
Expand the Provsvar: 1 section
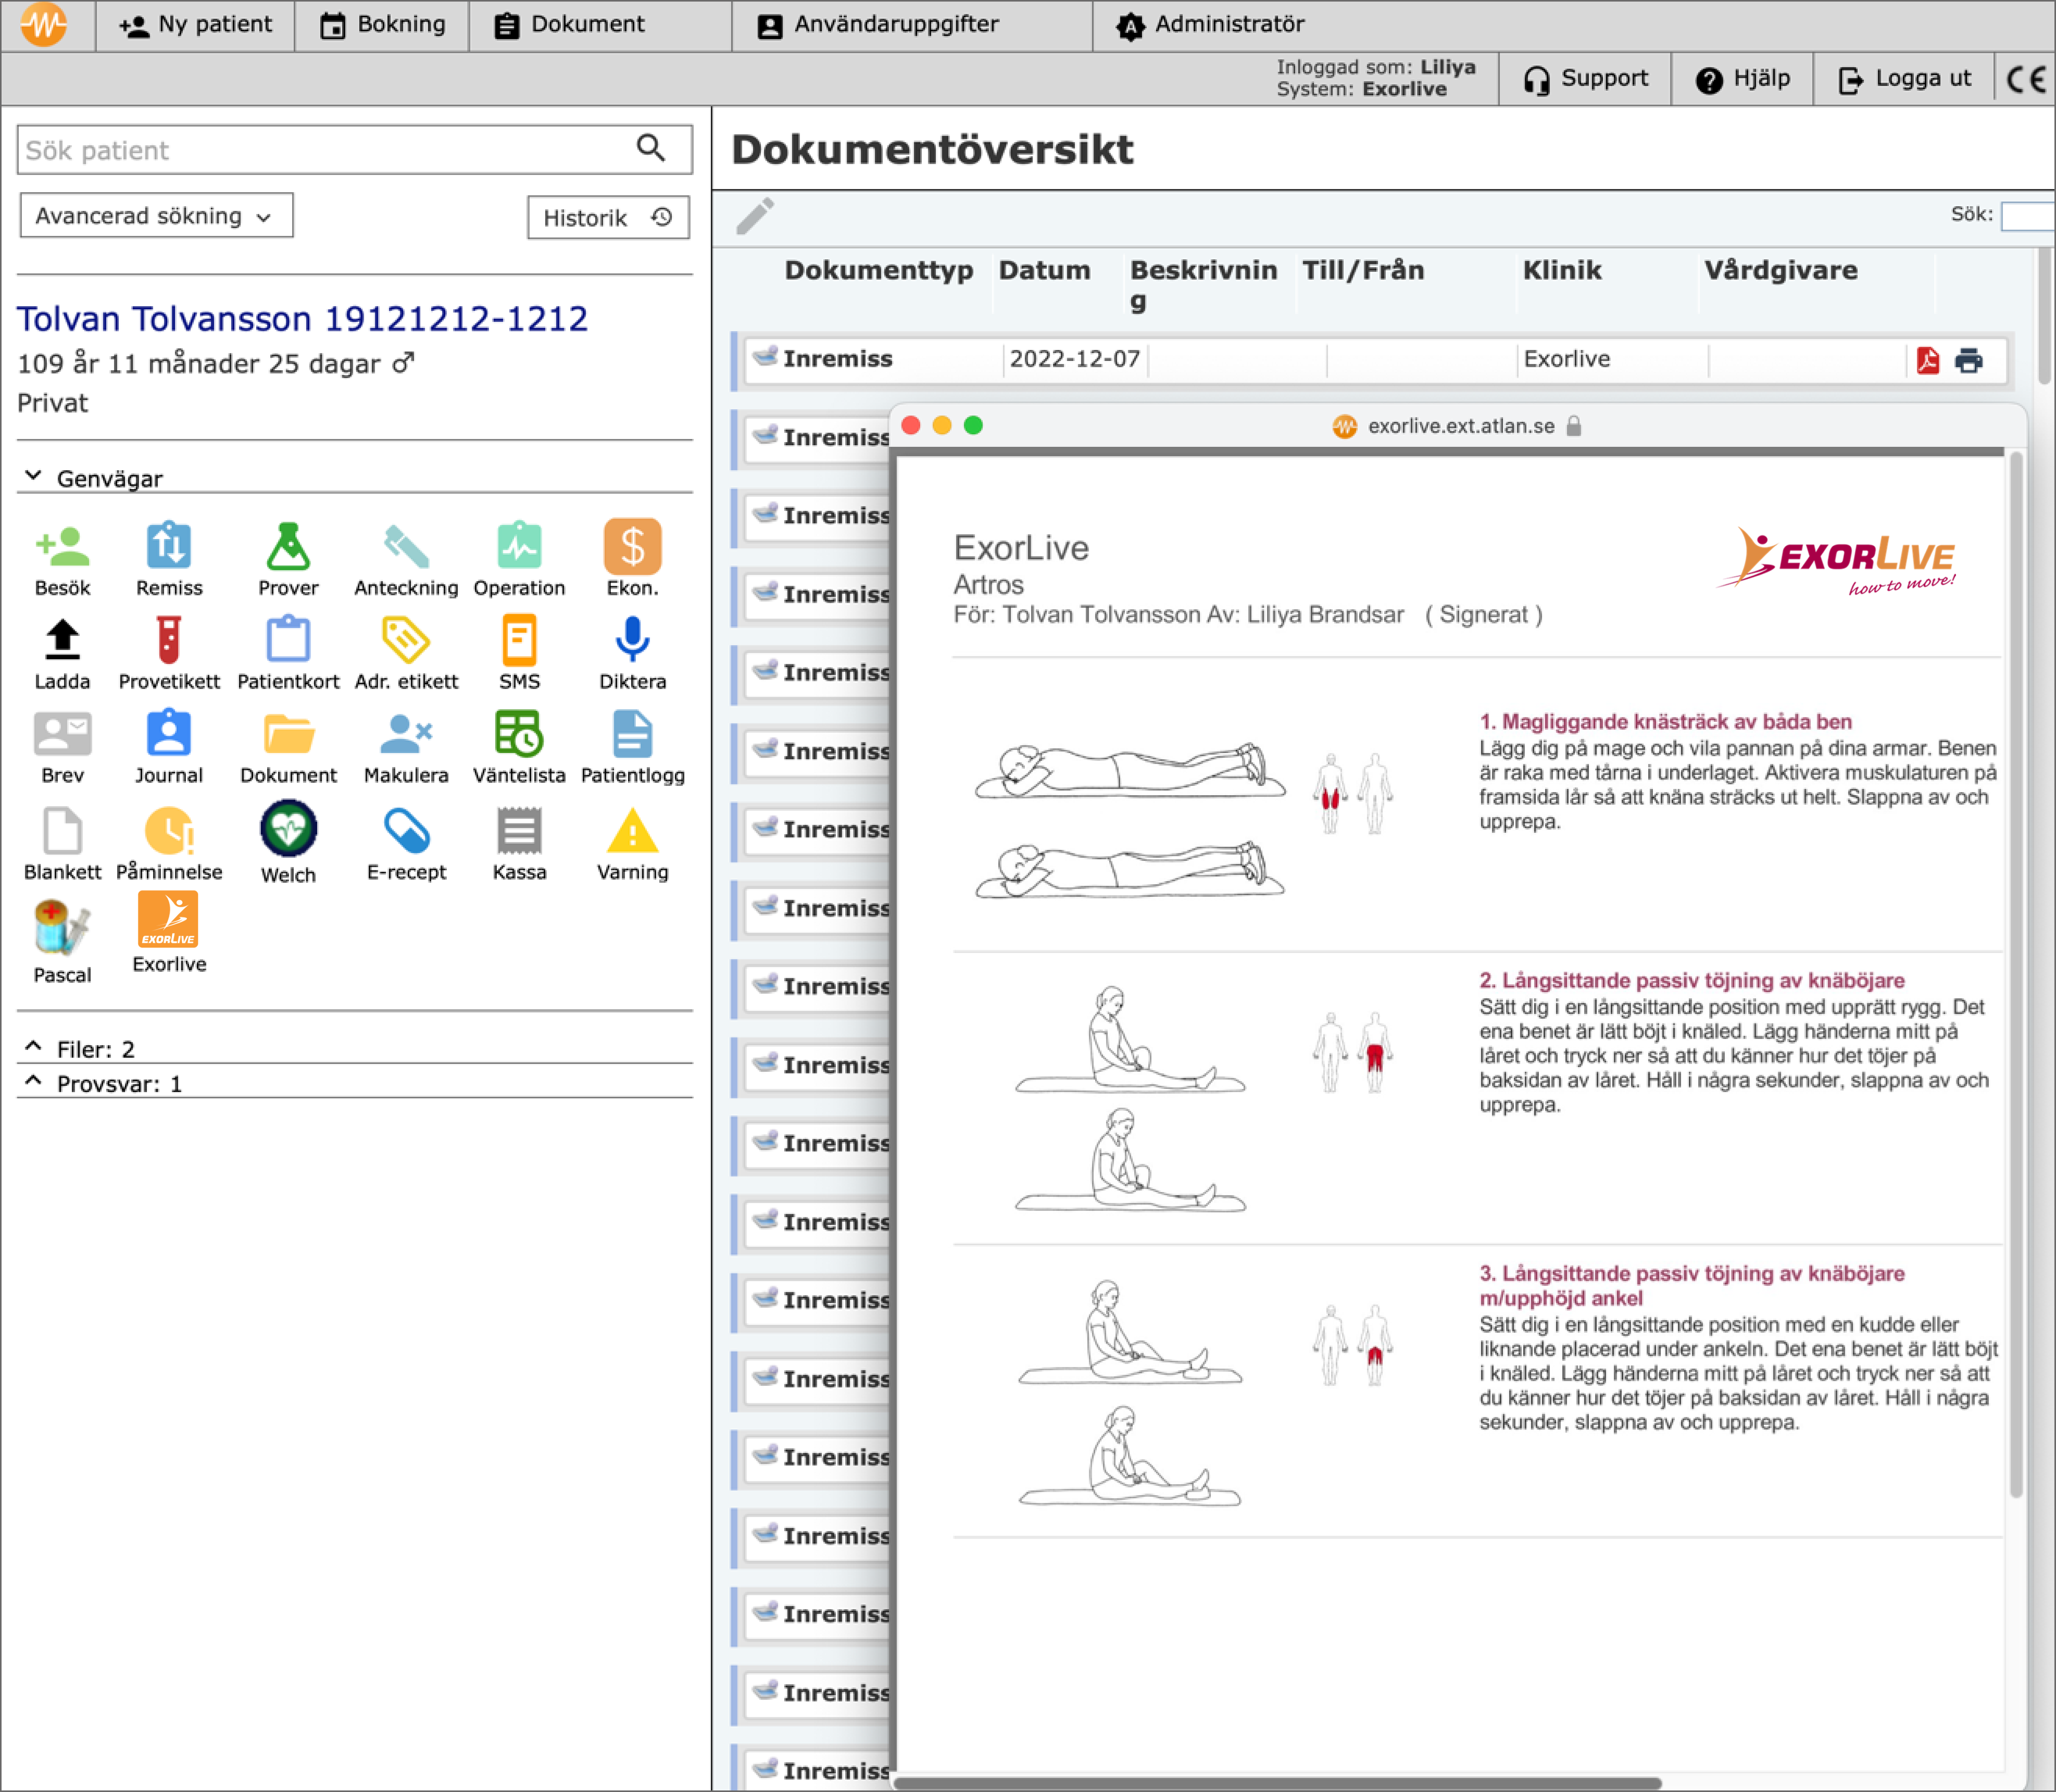pyautogui.click(x=33, y=1082)
